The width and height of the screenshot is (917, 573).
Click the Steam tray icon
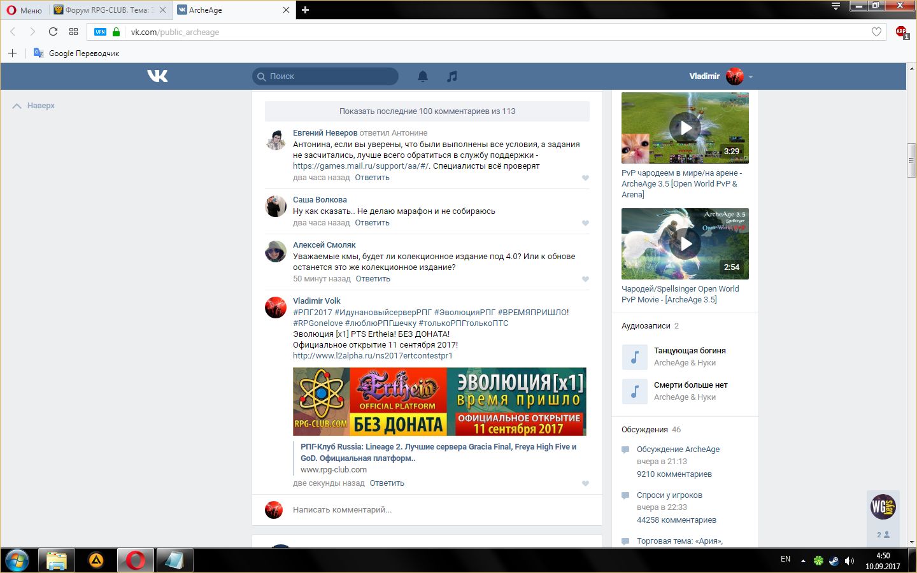[834, 561]
